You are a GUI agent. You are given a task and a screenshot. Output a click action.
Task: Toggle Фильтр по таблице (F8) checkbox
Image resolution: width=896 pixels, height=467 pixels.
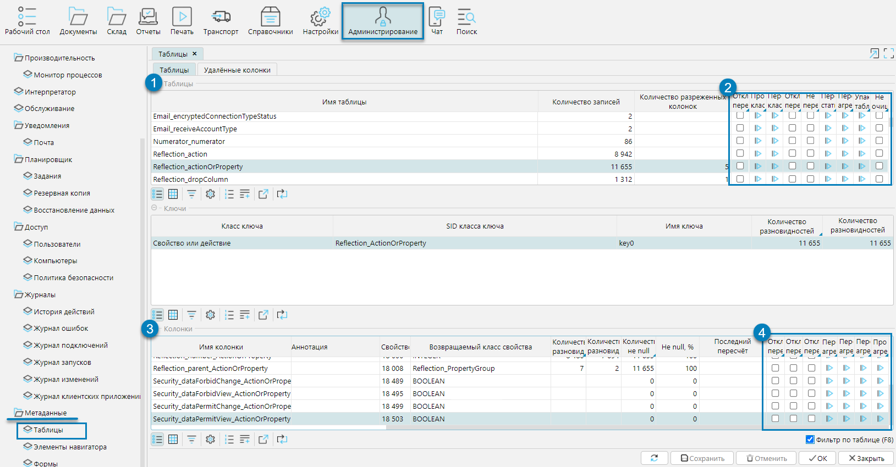pos(810,440)
